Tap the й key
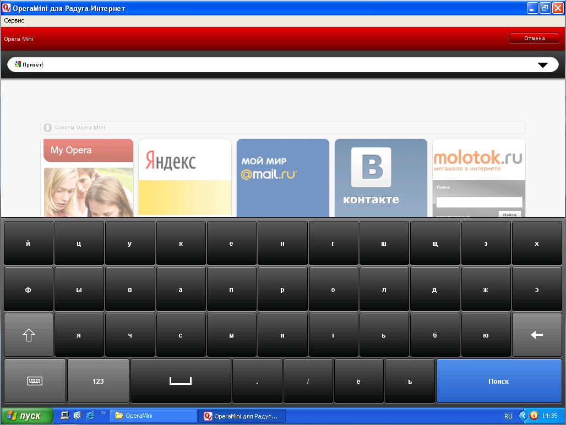This screenshot has height=425, width=566. click(x=29, y=244)
